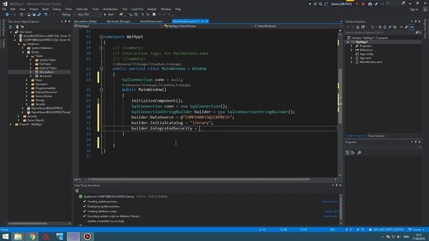Viewport: 429px width, 241px height.
Task: Select the dbo.authors table
Action: [x=46, y=72]
